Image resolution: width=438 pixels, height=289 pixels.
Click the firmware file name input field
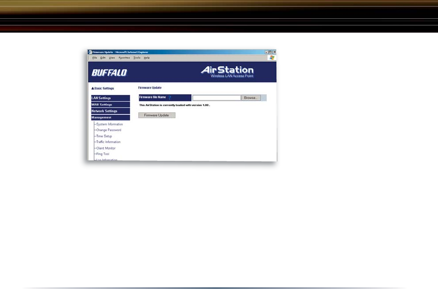pyautogui.click(x=217, y=98)
